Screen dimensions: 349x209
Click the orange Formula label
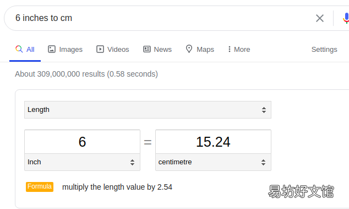(x=40, y=187)
